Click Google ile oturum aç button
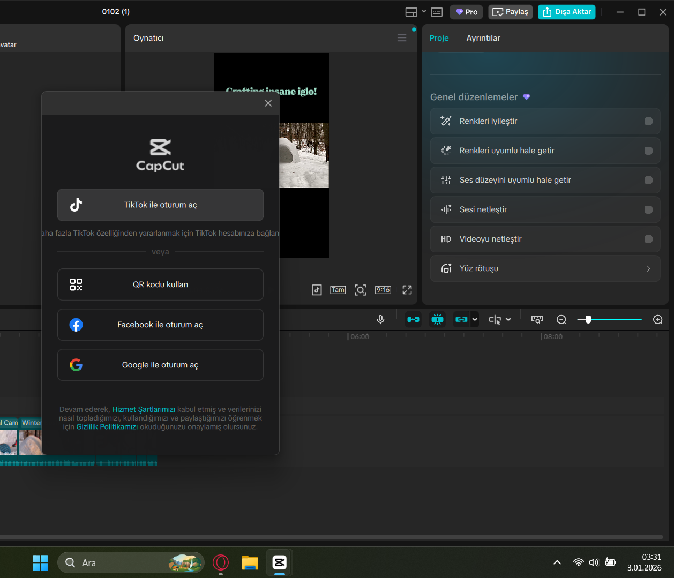This screenshot has width=674, height=578. [160, 365]
